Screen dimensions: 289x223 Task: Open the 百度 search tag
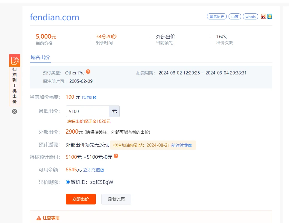(x=235, y=17)
